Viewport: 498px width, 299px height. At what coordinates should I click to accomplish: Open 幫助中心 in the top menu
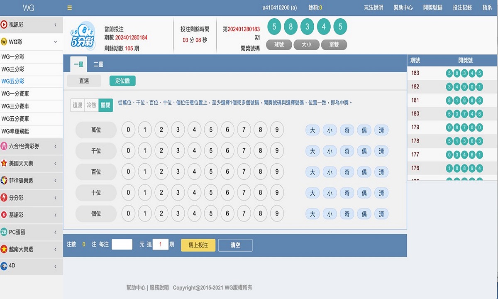pos(403,7)
